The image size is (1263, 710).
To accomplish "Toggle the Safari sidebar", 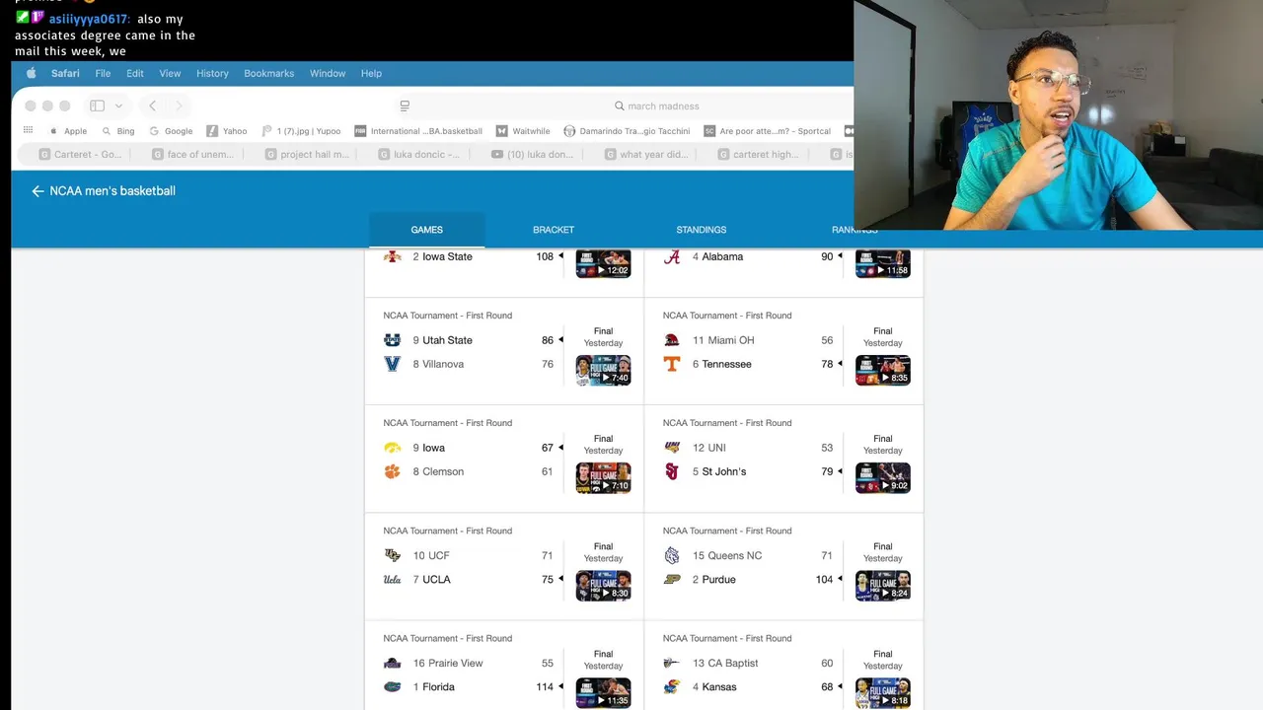I will (97, 106).
